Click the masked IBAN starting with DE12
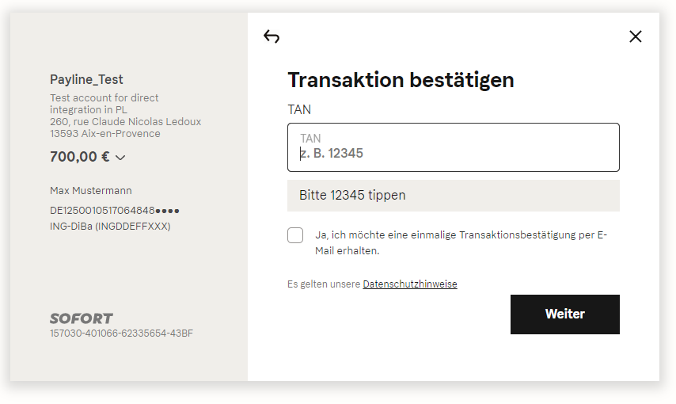676x404 pixels. 115,210
